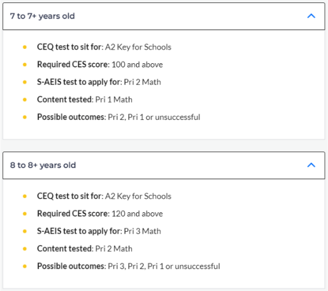Click 'Pri 2 Math' S-AEIS test text

click(x=143, y=82)
